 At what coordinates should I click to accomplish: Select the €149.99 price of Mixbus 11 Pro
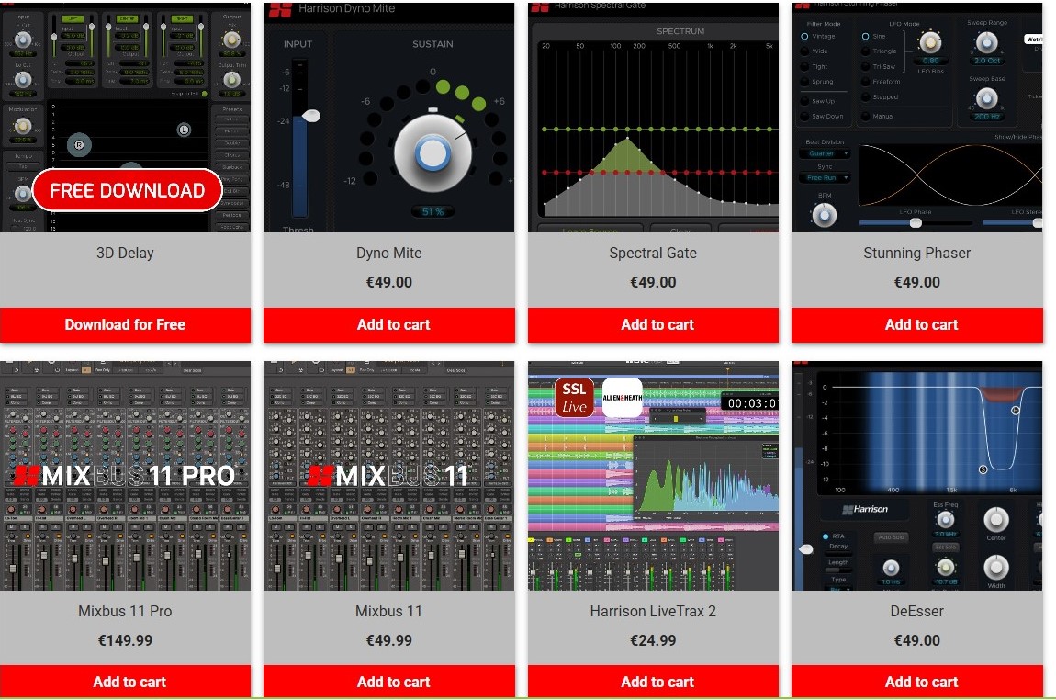pyautogui.click(x=125, y=640)
